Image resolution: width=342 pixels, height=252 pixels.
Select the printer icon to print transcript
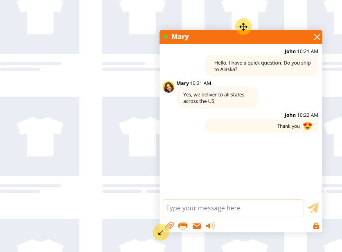[x=183, y=225]
